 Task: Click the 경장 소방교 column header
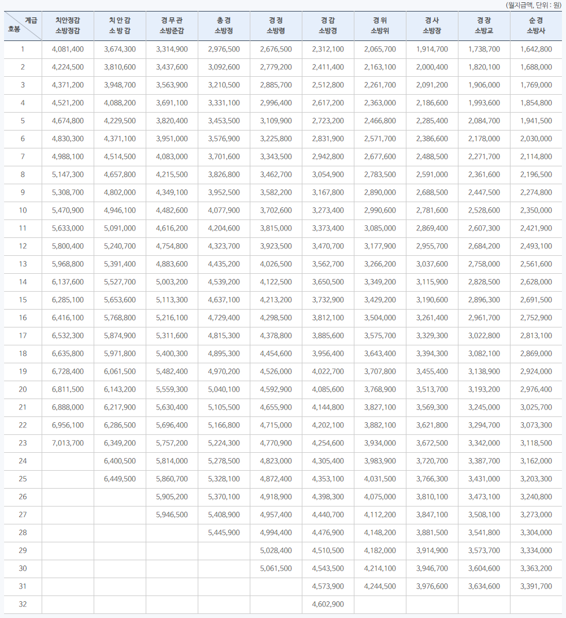coord(484,25)
